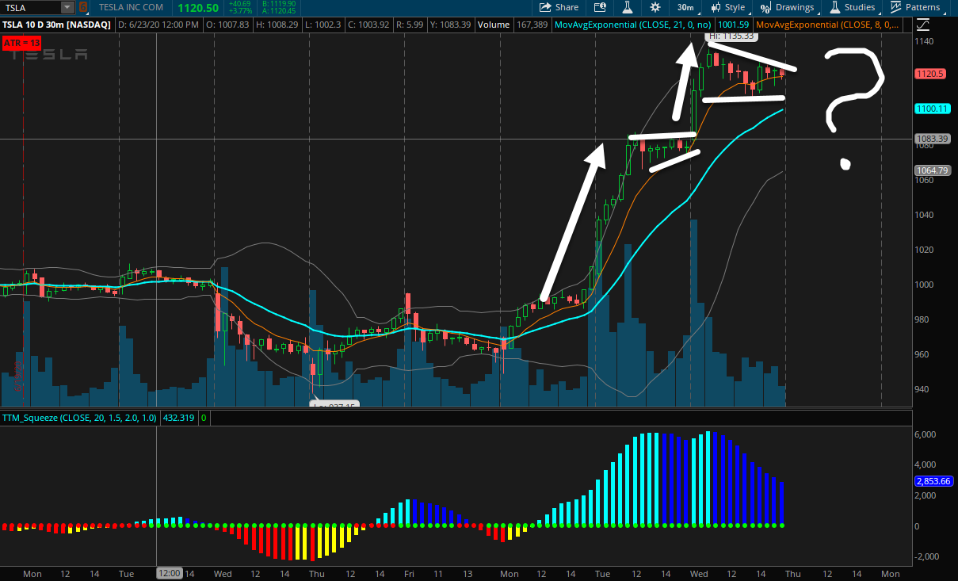Click the Volume study label
958x581 pixels.
click(x=494, y=25)
